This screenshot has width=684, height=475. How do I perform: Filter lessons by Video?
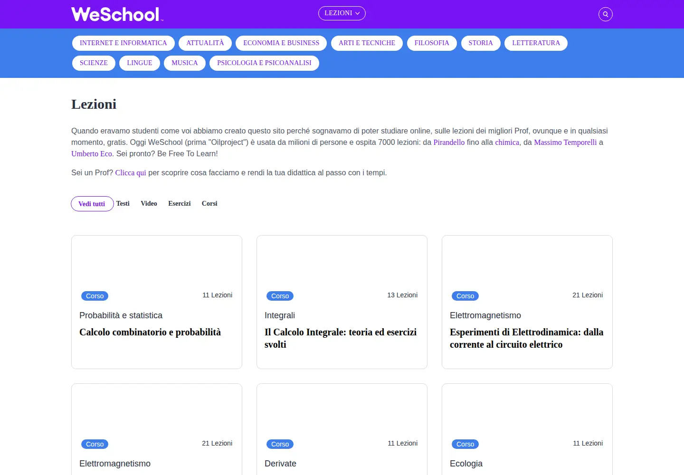point(149,203)
